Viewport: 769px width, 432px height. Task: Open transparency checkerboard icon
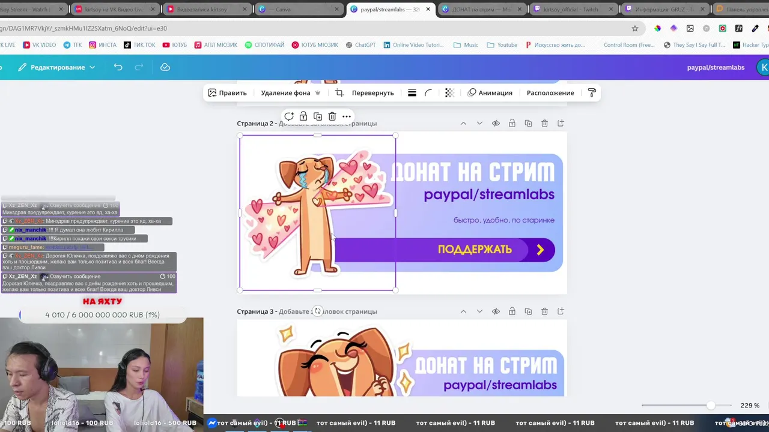[449, 93]
